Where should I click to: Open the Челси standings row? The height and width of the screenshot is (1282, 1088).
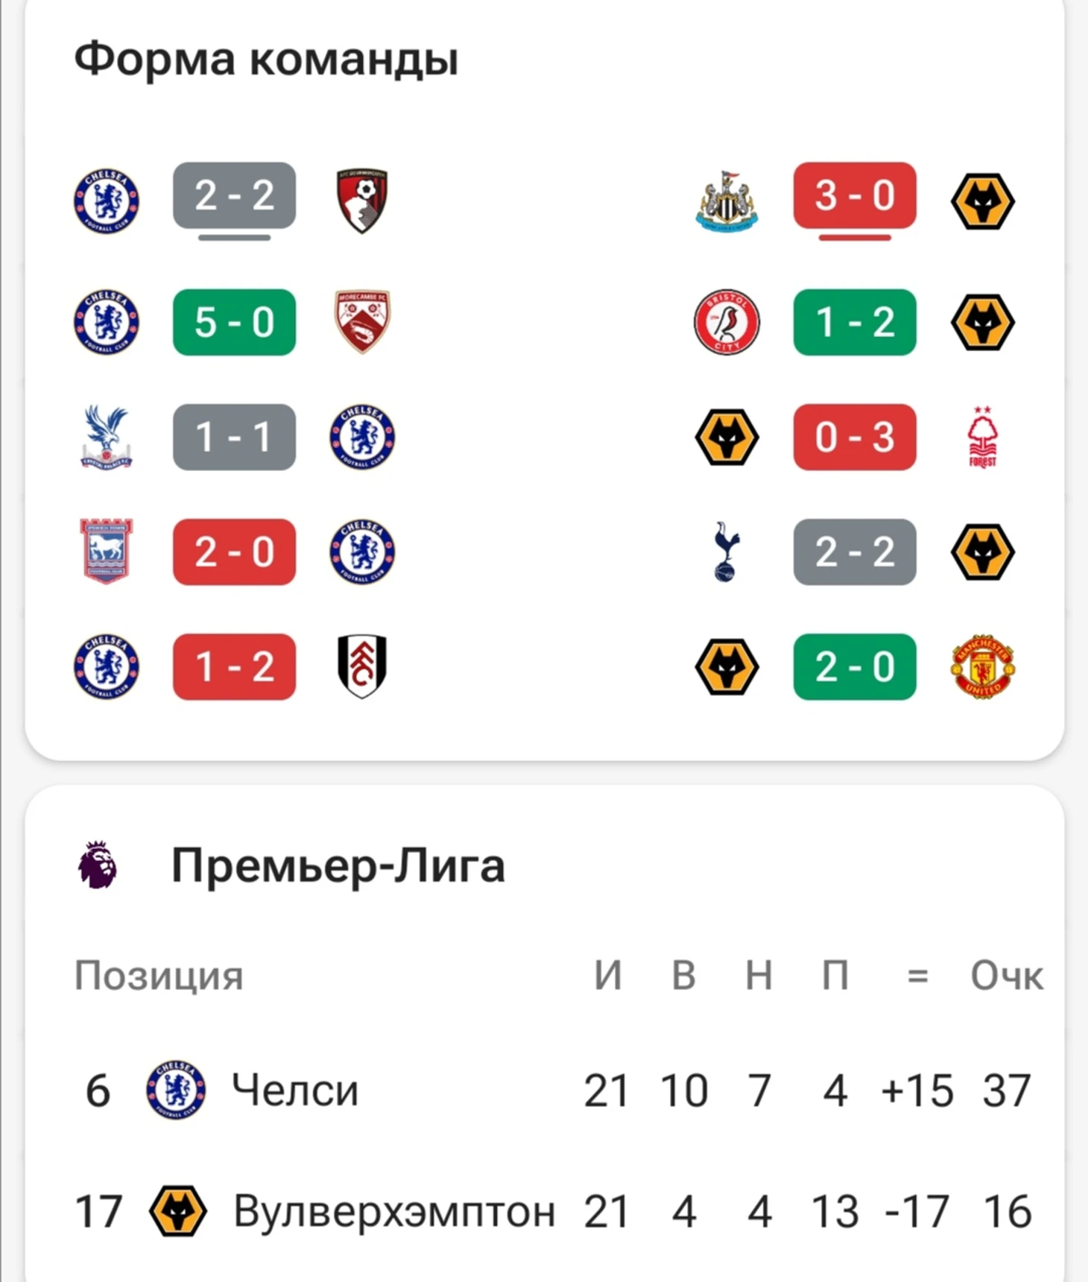pos(295,1090)
